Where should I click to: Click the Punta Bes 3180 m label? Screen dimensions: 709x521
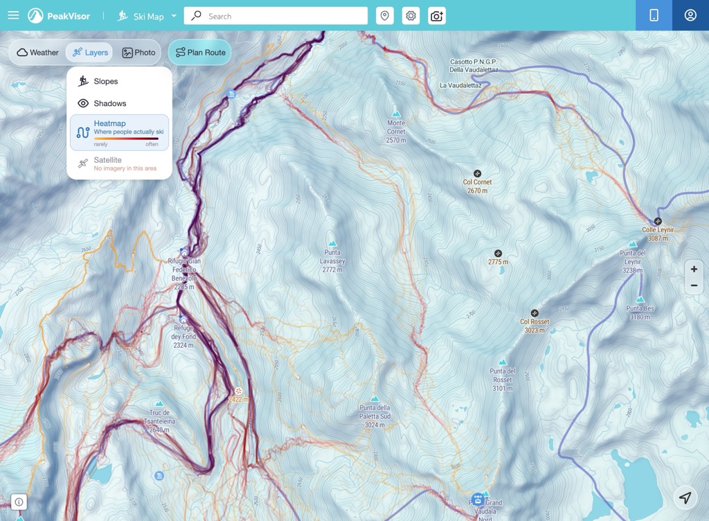(640, 312)
